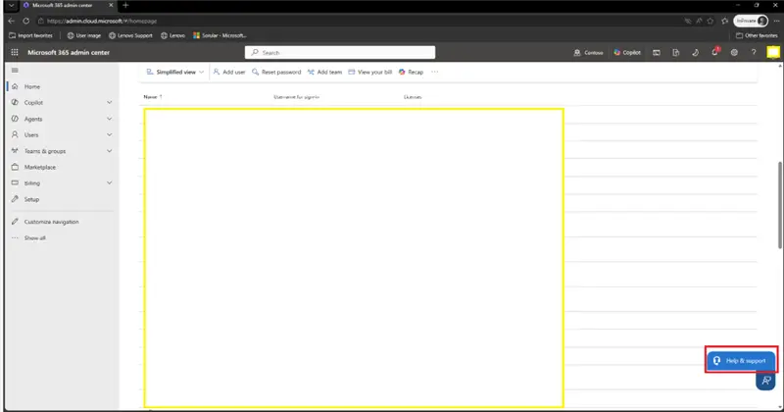The image size is (784, 412).
Task: Click Reset password command
Action: tap(276, 72)
